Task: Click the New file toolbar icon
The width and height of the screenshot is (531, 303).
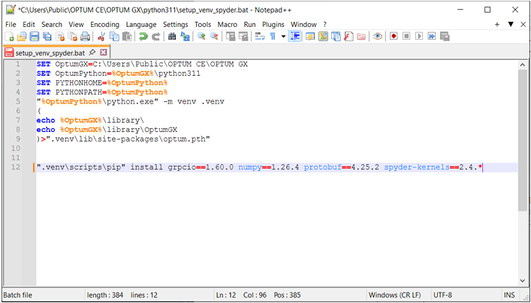Action: [x=11, y=36]
